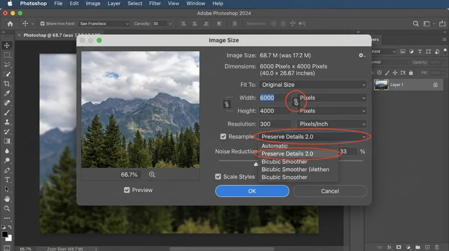Viewport: 449px width, 251px height.
Task: Click the trash icon in Layers panel
Action: coord(437,247)
